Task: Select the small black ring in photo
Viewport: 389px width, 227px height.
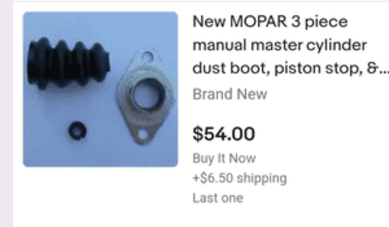Action: click(77, 130)
